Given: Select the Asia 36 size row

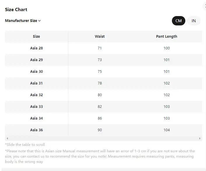Looking at the screenshot, I should pyautogui.click(x=36, y=130).
